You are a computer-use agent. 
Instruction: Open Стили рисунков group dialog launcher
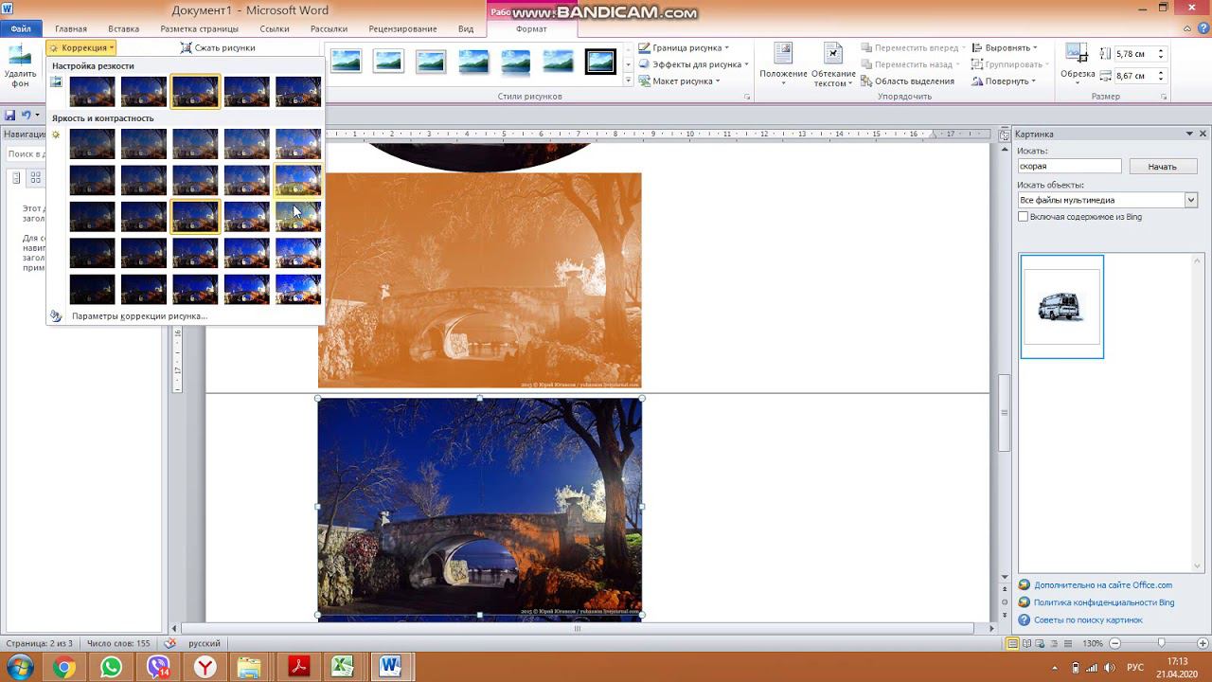click(747, 97)
